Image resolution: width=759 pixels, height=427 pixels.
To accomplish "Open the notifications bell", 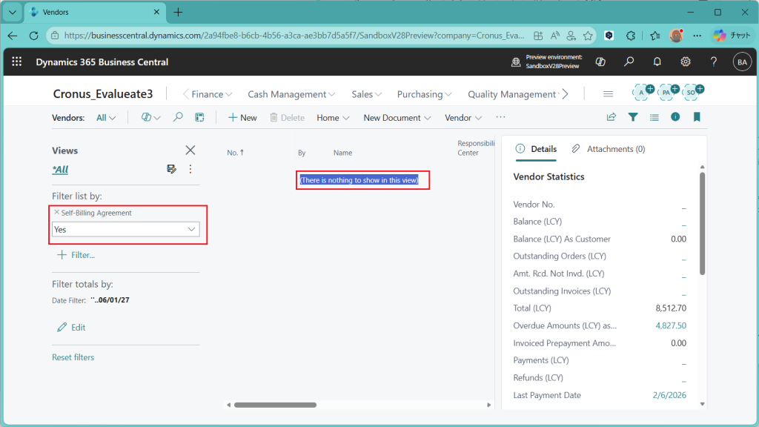I will tap(657, 62).
